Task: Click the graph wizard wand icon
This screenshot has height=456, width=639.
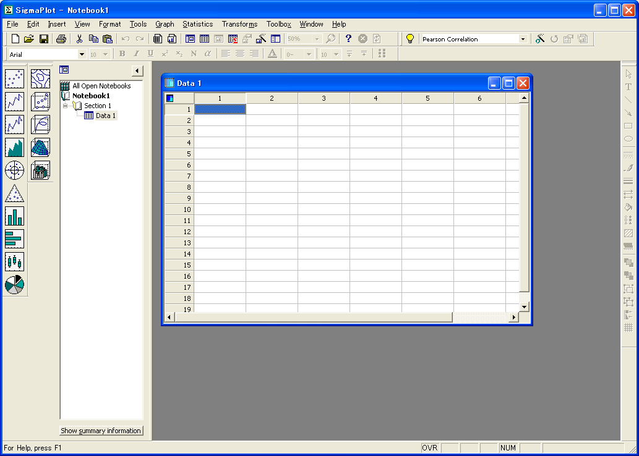Action: click(x=261, y=39)
